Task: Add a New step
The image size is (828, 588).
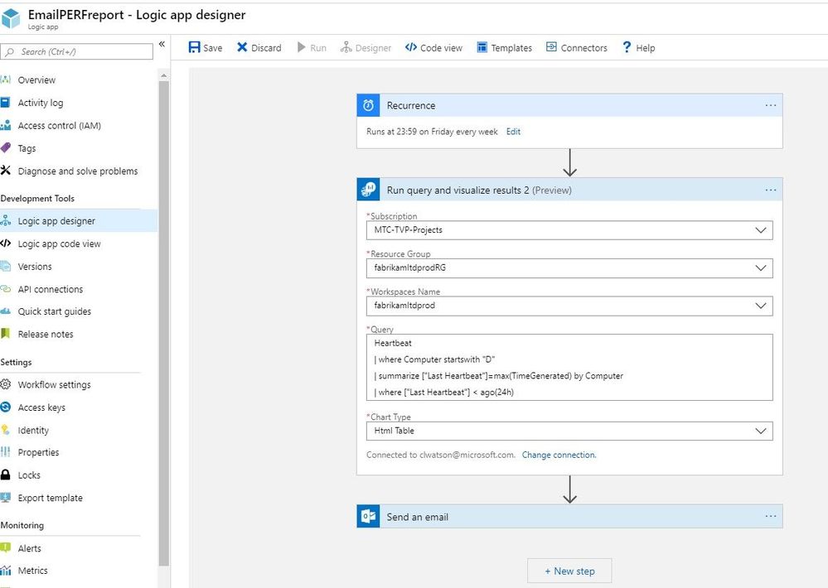Action: (569, 571)
